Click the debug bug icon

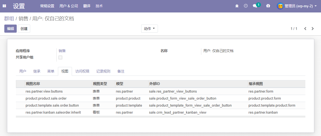(x=237, y=6)
